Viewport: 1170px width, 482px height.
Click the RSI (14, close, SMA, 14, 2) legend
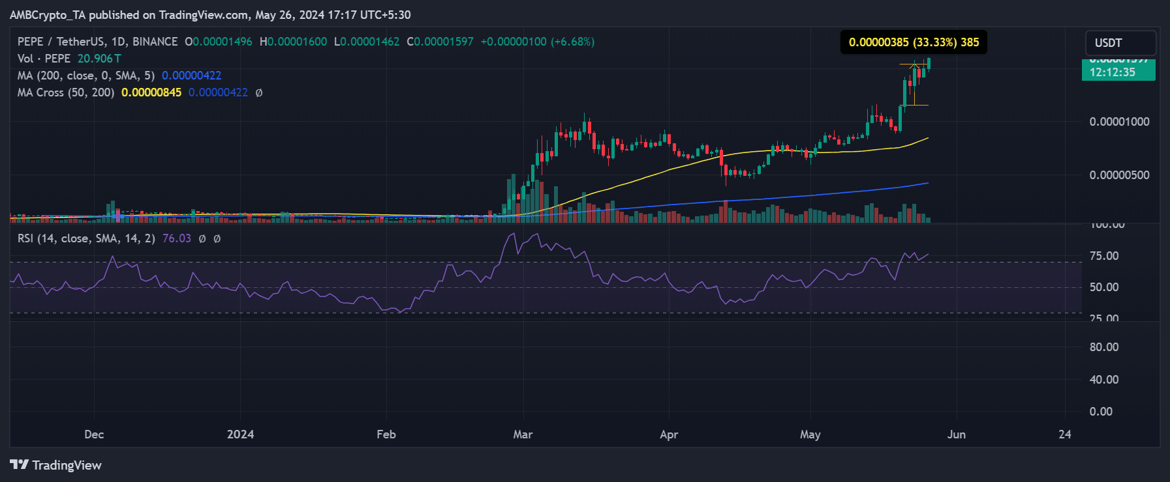click(x=86, y=238)
